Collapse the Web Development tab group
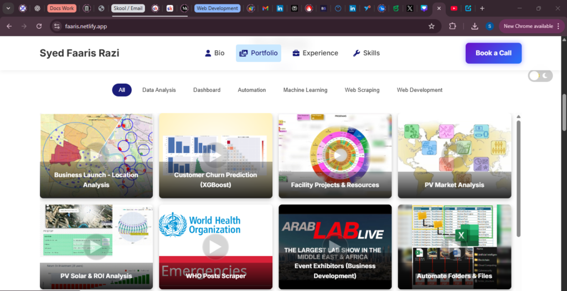Viewport: 567px width, 291px height. coord(217,8)
